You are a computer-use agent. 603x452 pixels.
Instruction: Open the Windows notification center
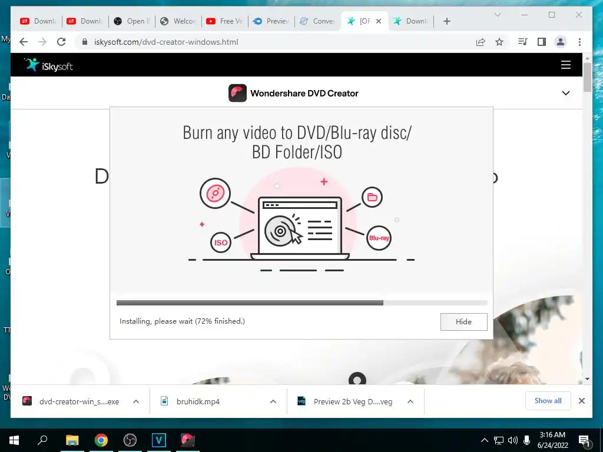[584, 441]
